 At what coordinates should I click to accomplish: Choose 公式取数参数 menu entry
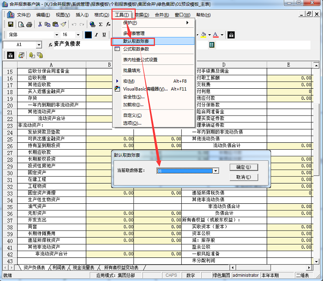[136, 49]
